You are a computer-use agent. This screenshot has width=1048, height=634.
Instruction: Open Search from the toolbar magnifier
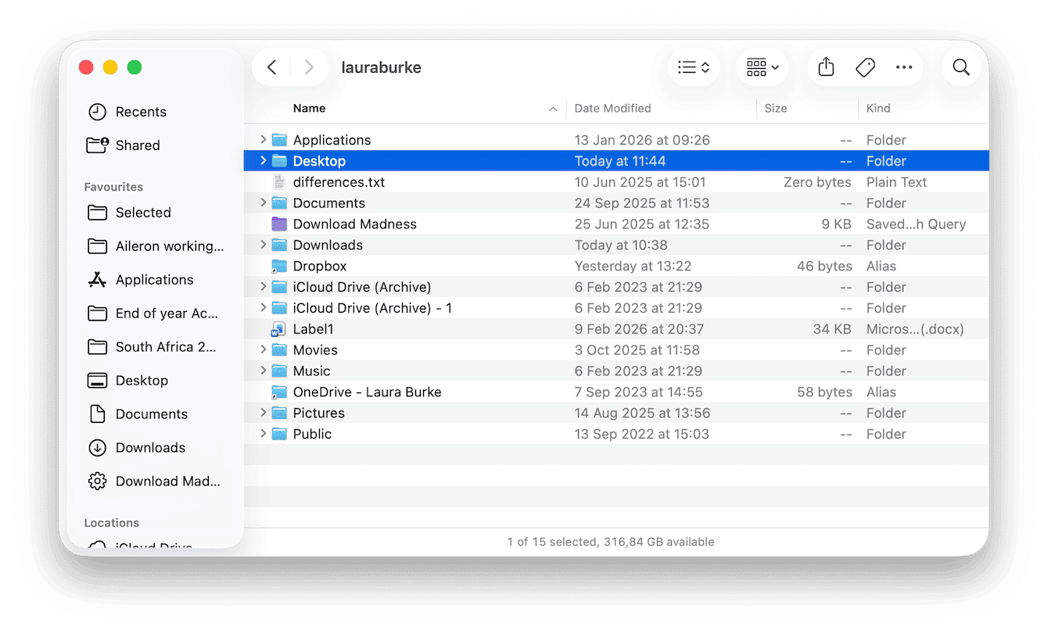960,67
